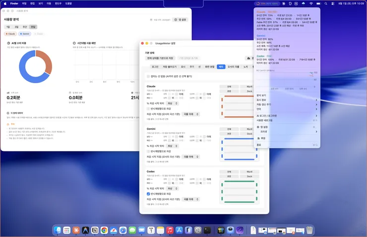Open Messages from the Dock
The image size is (367, 237).
(x=132, y=231)
